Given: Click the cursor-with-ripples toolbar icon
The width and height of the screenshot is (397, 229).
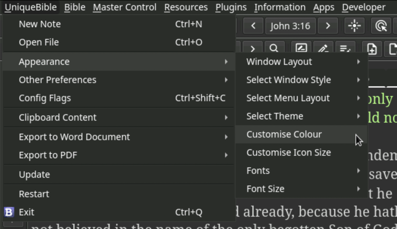Looking at the screenshot, I should click(x=381, y=26).
